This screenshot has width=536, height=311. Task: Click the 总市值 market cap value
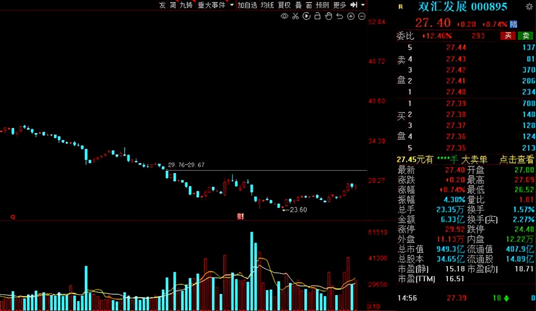pos(451,249)
